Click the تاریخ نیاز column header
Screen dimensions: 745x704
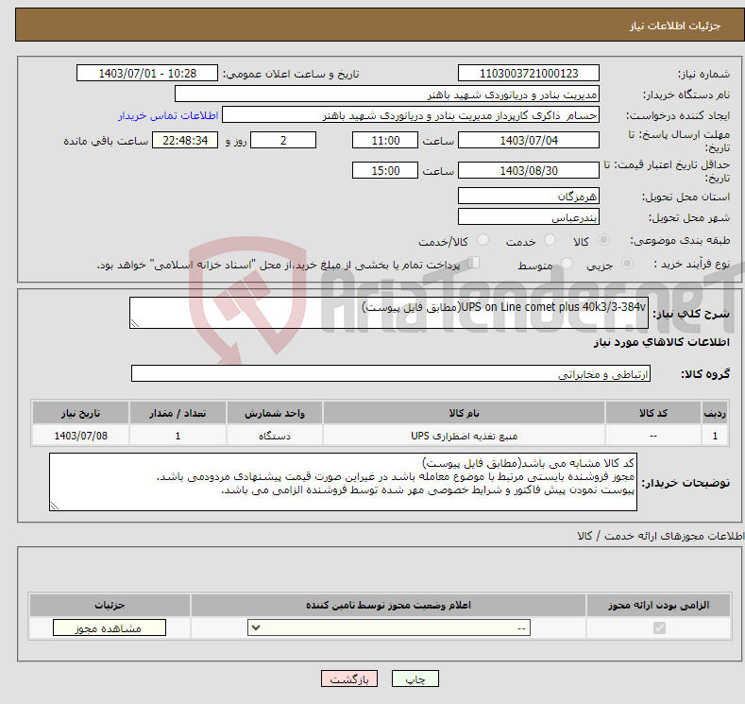click(80, 413)
